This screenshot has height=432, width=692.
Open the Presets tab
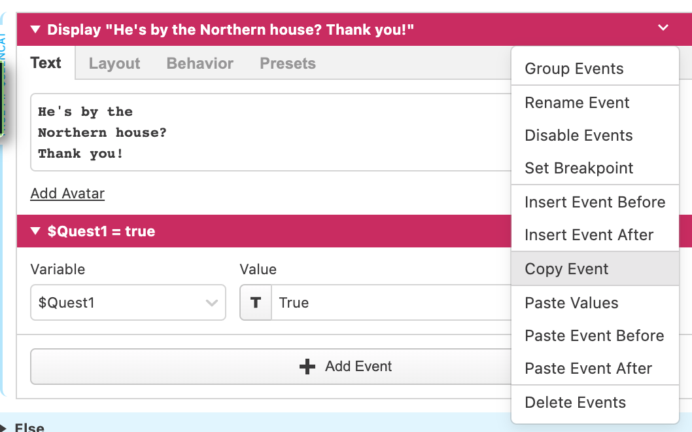288,63
